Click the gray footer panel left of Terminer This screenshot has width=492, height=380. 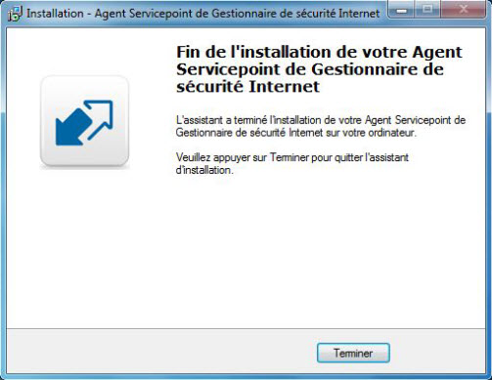[x=161, y=351]
